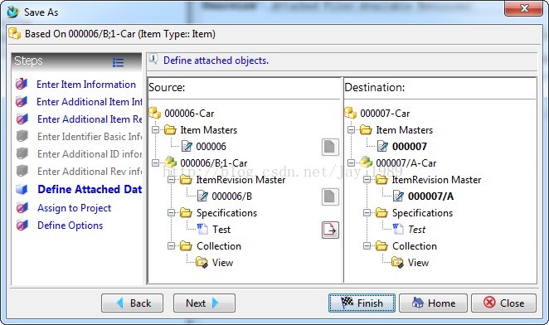This screenshot has height=325, width=549.
Task: Click the copy reference button for Test row
Action: click(330, 230)
